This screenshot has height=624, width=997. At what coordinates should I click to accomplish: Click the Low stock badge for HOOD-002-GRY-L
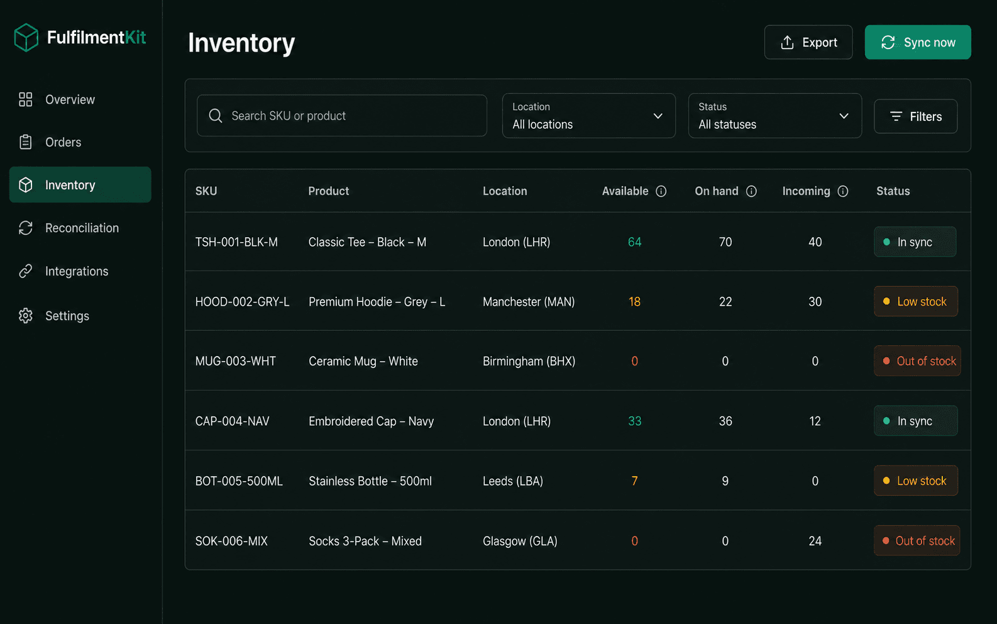(916, 301)
